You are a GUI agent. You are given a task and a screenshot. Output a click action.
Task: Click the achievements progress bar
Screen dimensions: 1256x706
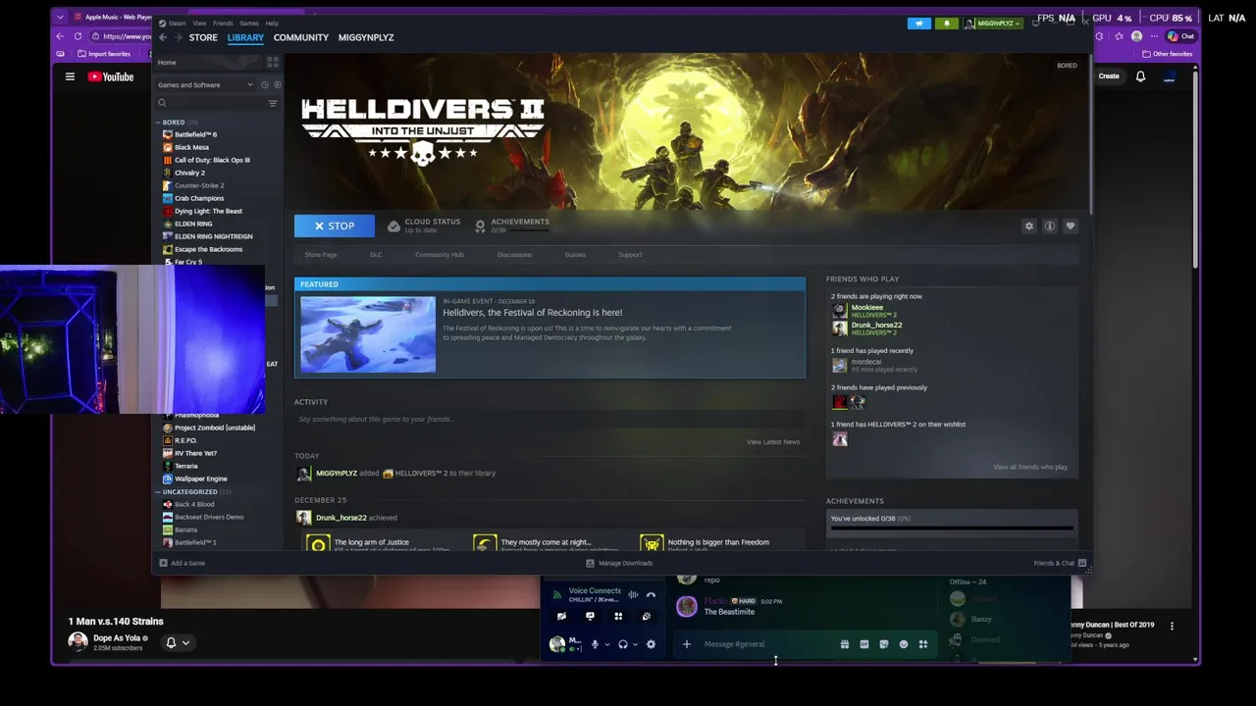952,529
